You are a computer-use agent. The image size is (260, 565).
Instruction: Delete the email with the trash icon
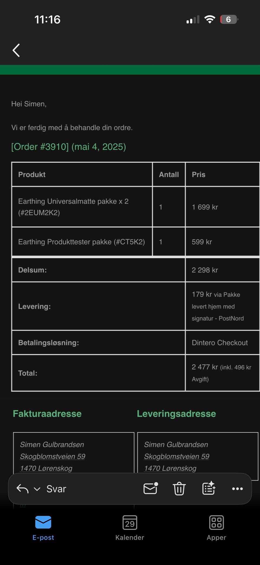point(179,489)
